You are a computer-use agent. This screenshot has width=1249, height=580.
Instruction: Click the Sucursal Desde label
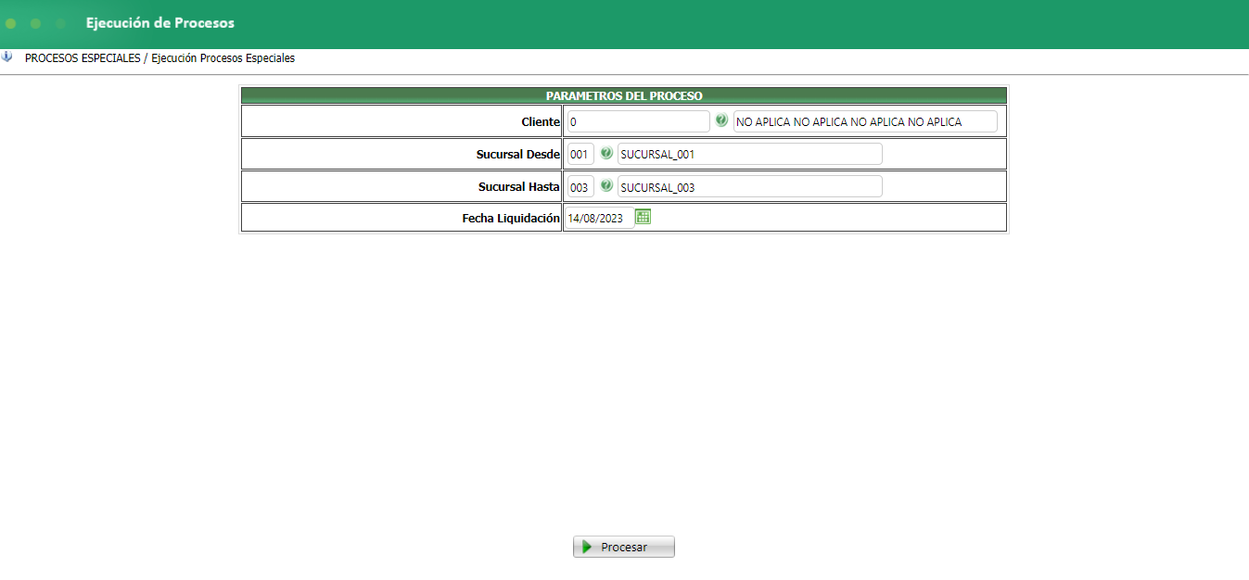(518, 154)
